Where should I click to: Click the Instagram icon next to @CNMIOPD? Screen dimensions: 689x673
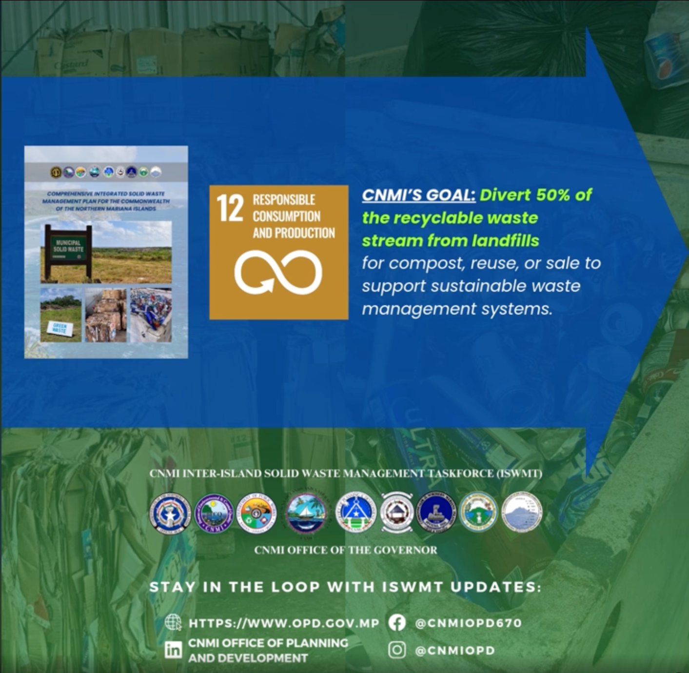398,650
